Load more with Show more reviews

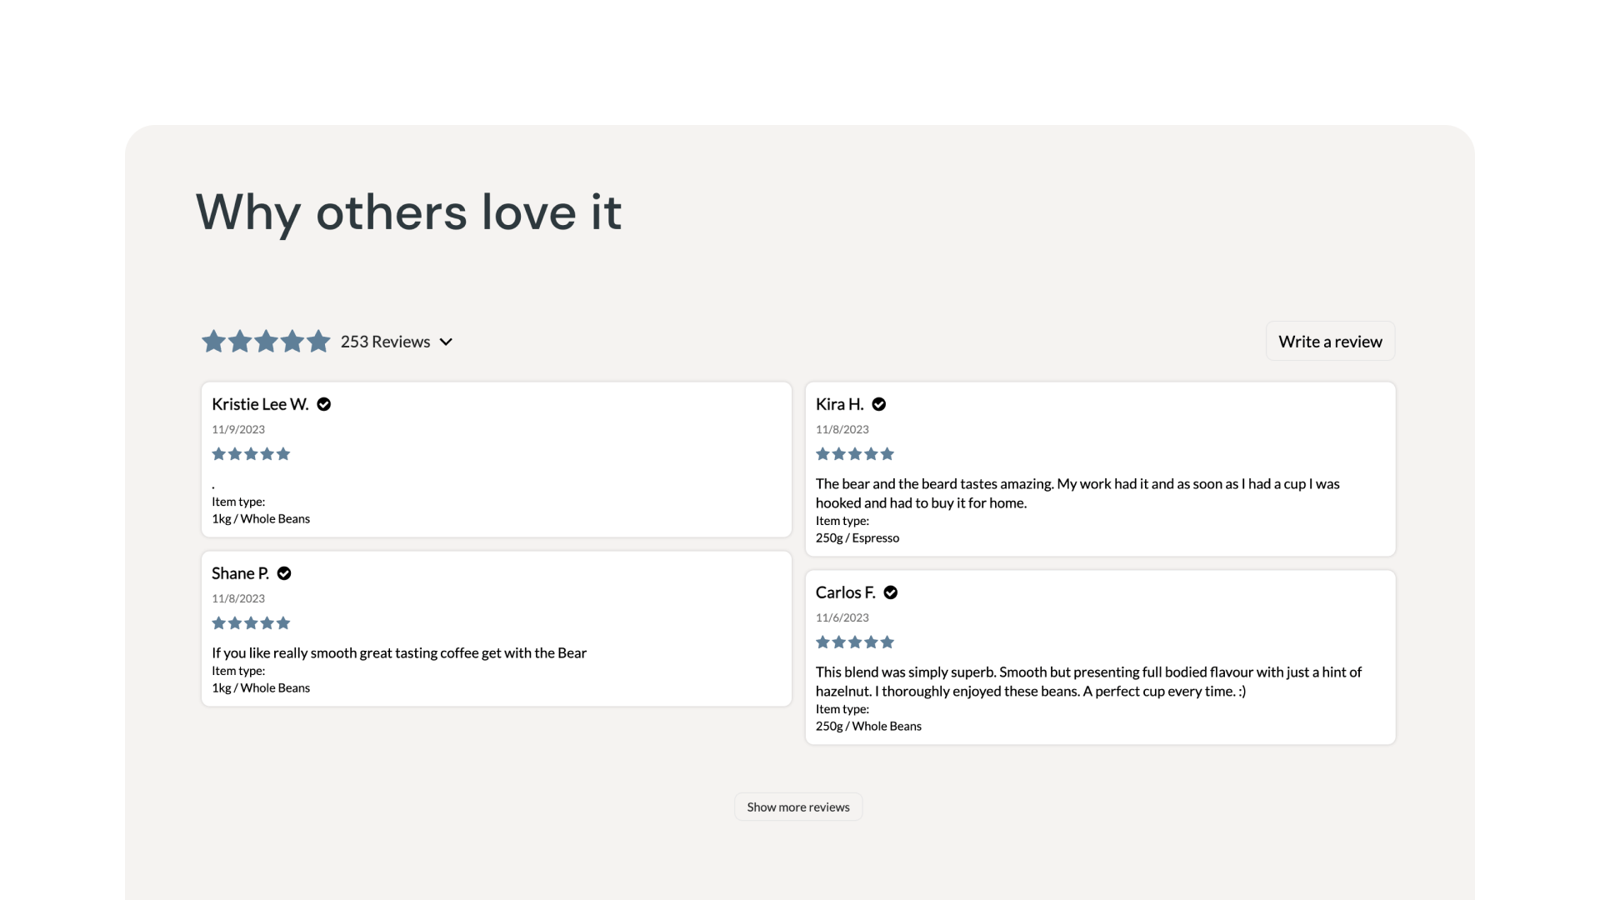(797, 807)
